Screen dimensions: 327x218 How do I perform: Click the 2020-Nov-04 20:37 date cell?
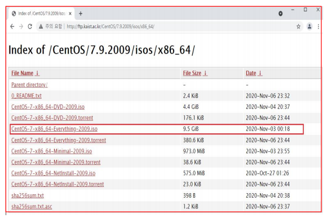tap(268, 107)
